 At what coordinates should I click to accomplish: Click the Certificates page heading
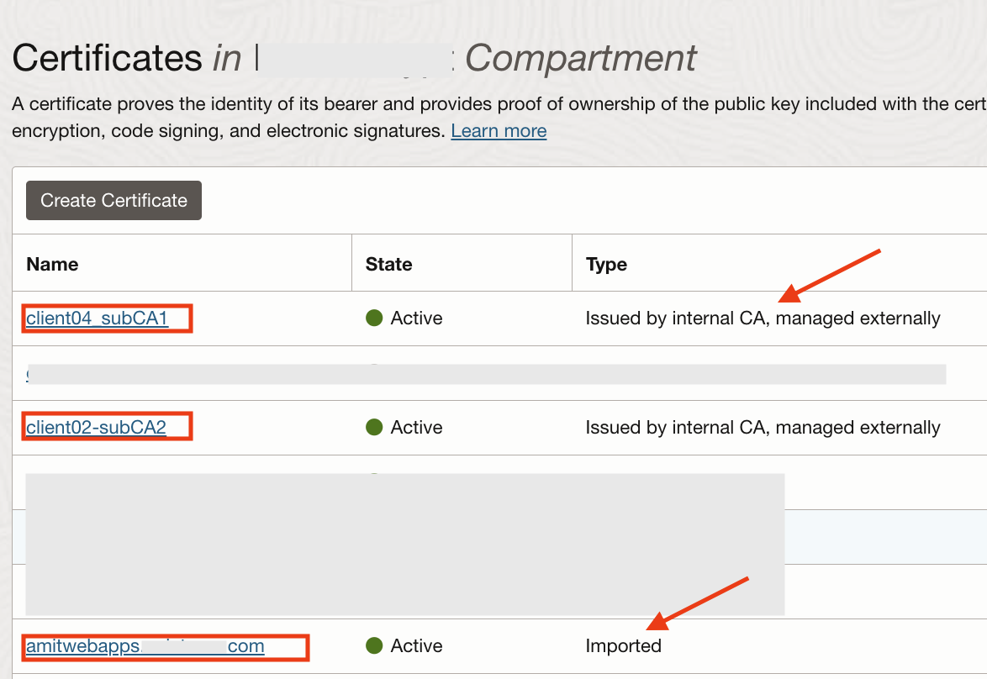point(107,58)
